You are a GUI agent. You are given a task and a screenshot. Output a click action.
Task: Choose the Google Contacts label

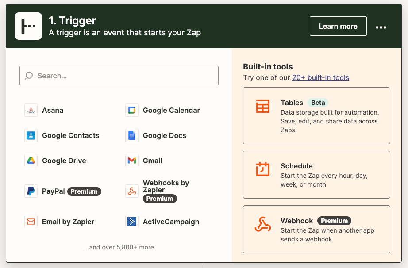click(71, 135)
